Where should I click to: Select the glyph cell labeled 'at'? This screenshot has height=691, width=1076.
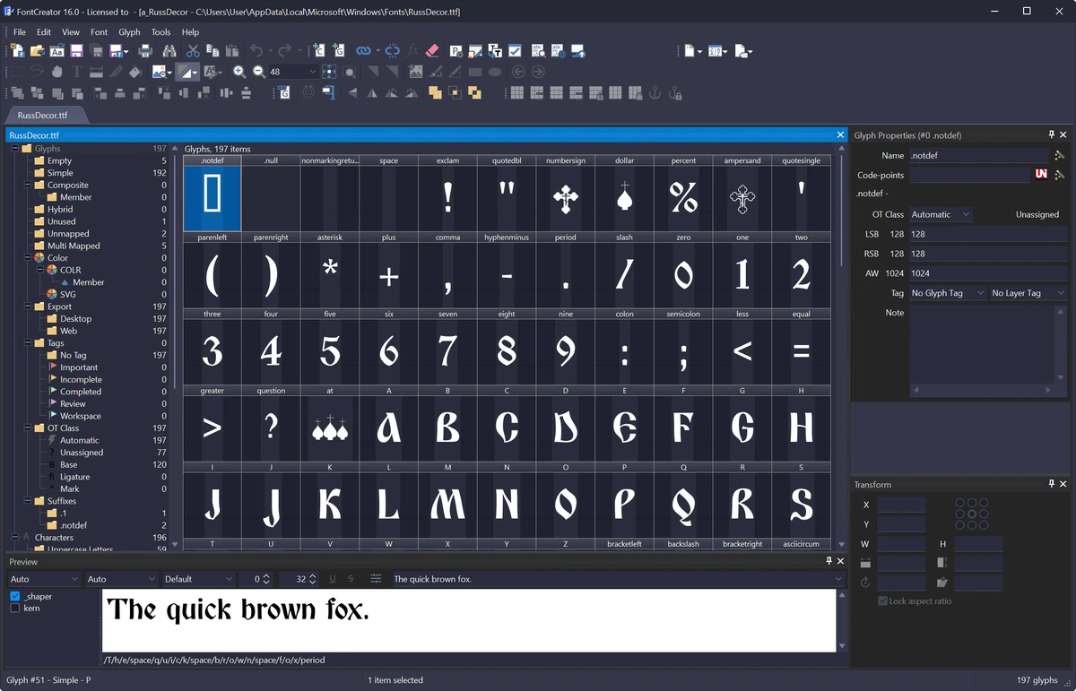click(x=330, y=429)
